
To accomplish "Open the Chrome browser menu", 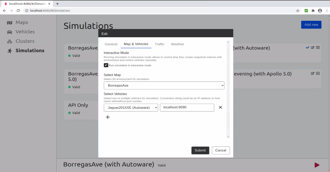I will click(x=326, y=10).
